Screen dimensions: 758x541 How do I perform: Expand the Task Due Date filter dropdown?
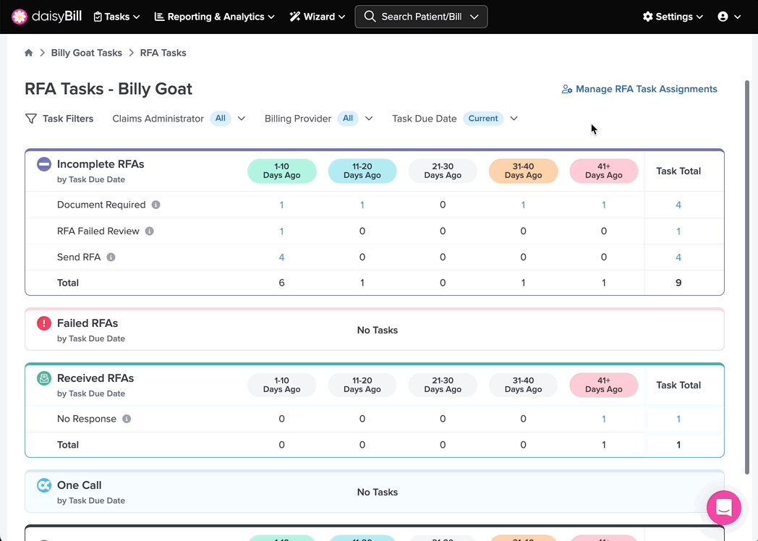(514, 119)
